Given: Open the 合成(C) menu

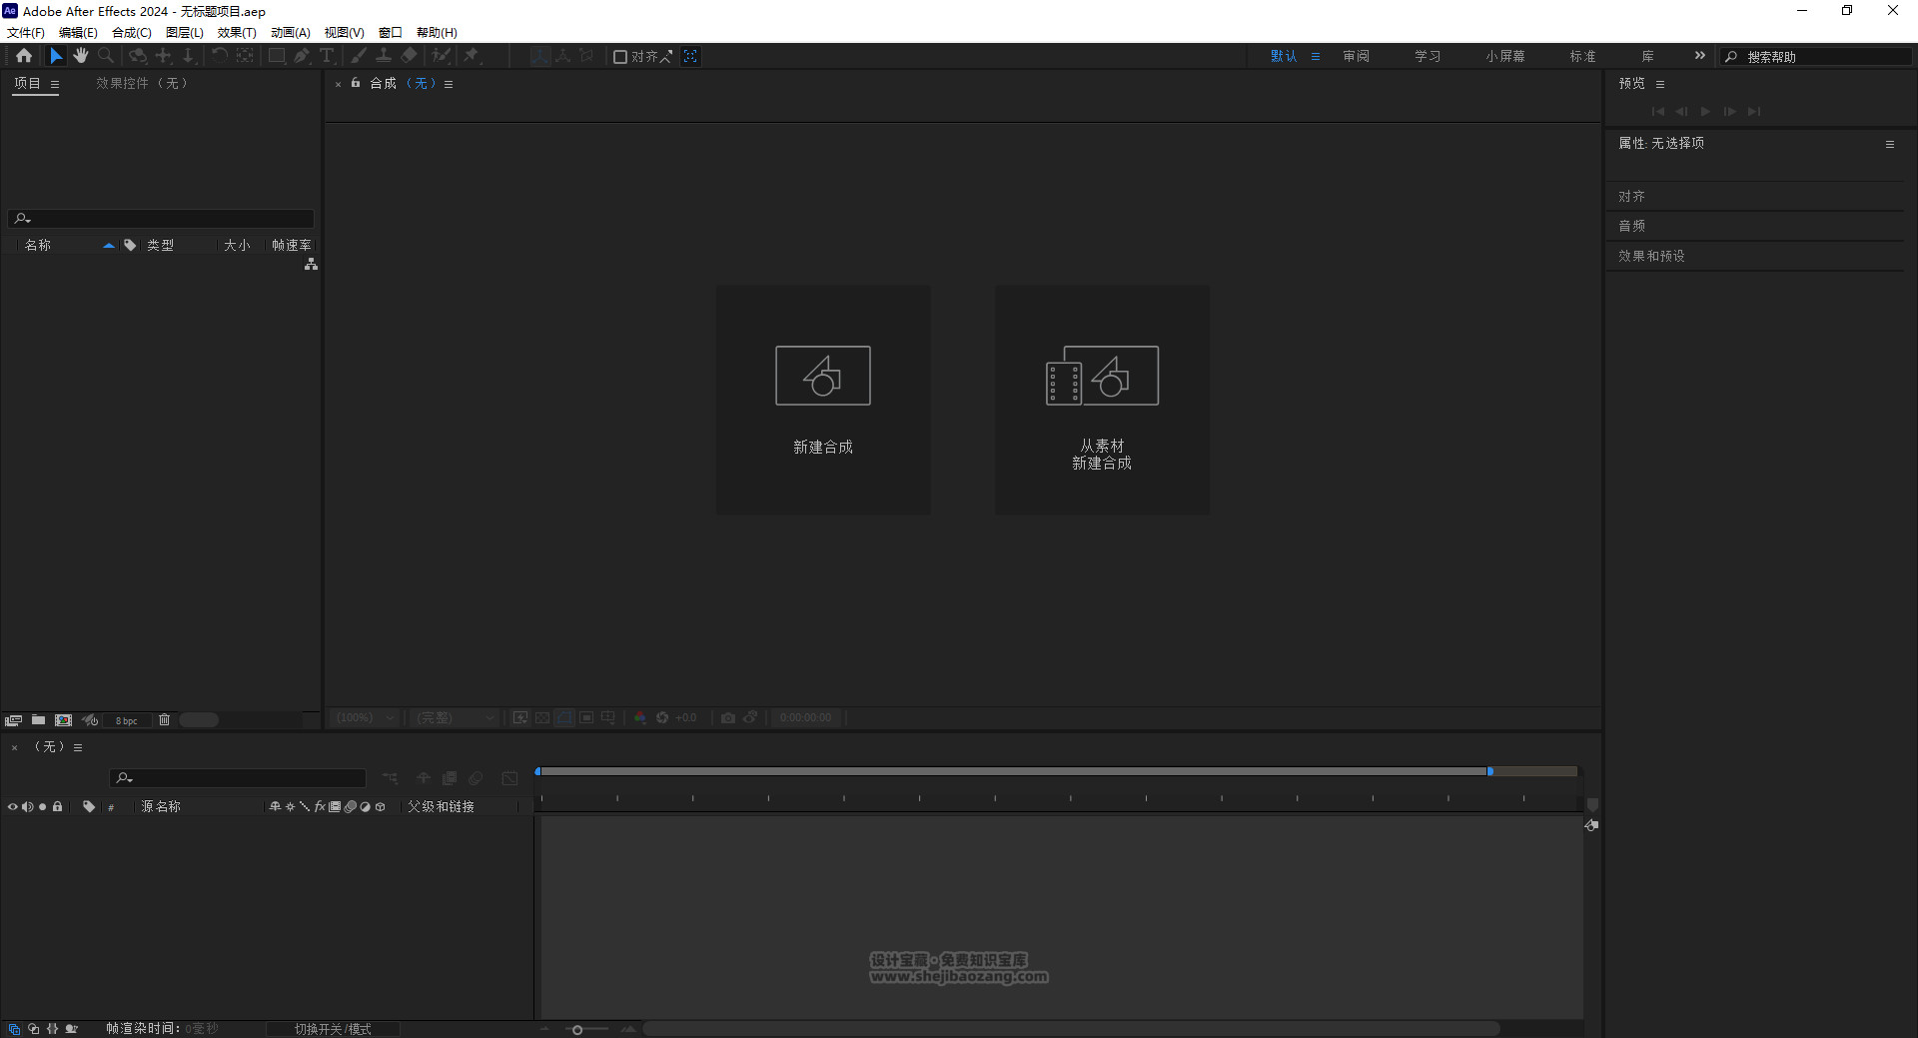Looking at the screenshot, I should coord(131,32).
